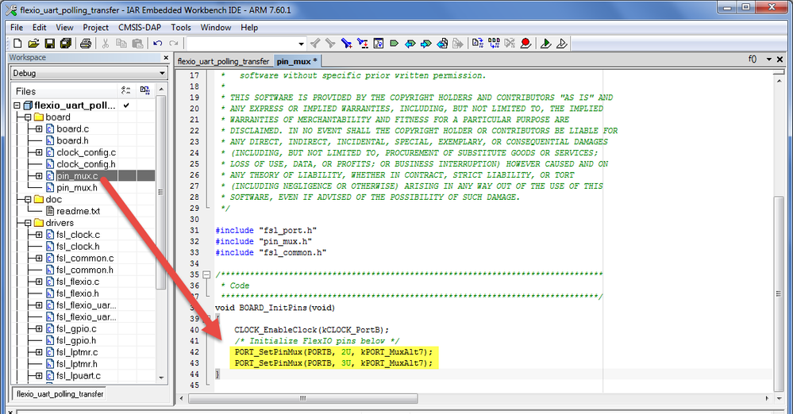The height and width of the screenshot is (414, 793).
Task: Select the pin_mux editor tab
Action: coord(297,61)
